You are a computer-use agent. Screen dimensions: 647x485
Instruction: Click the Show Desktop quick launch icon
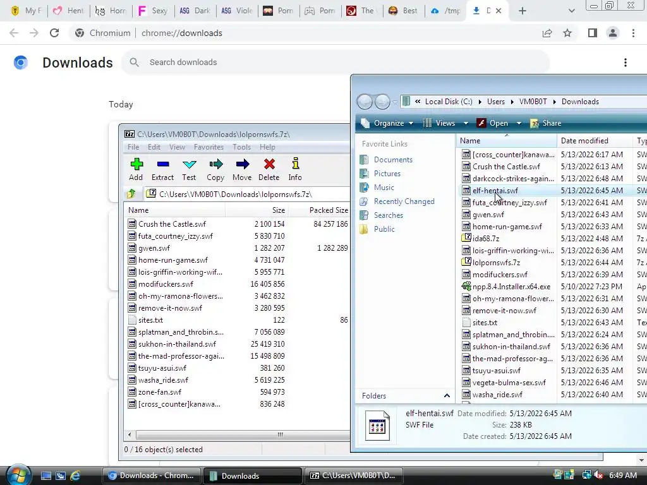(x=45, y=476)
